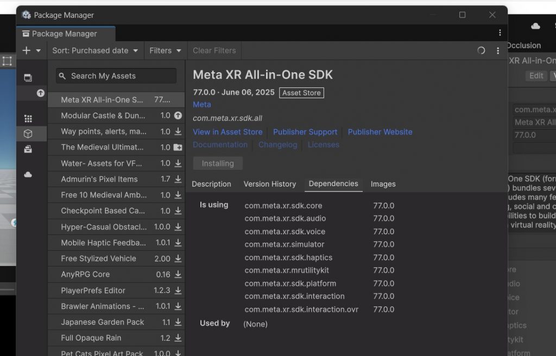This screenshot has height=356, width=556.
Task: Select the My Assets cube sidebar icon
Action: coord(28,133)
